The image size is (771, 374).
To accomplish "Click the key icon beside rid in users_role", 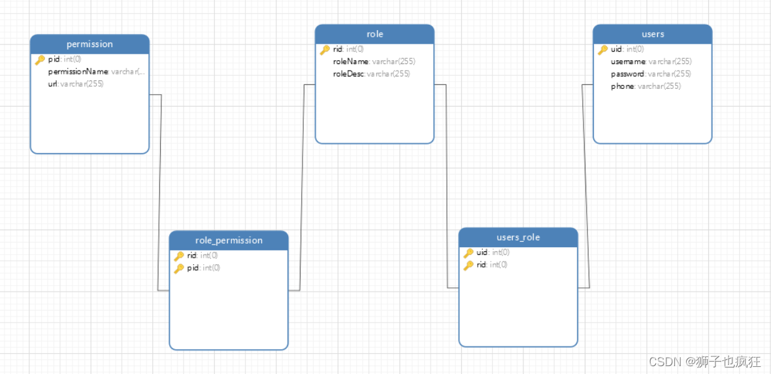I will pyautogui.click(x=468, y=265).
